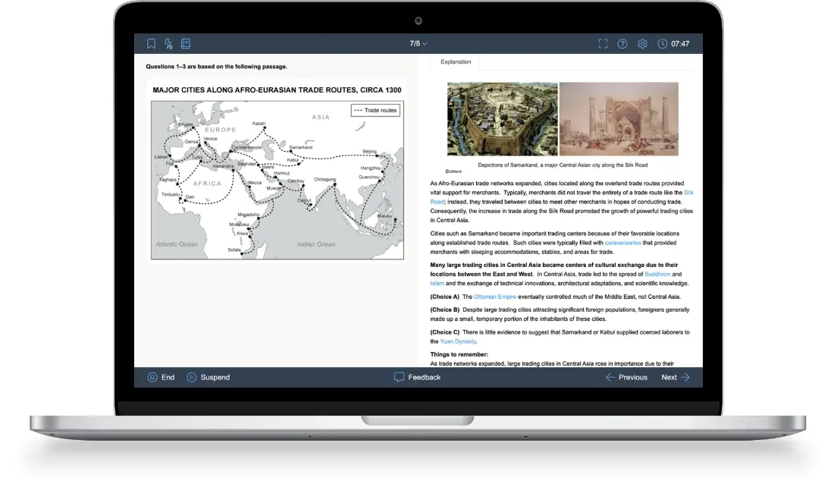Suspend the test session
The width and height of the screenshot is (837, 493).
(208, 377)
